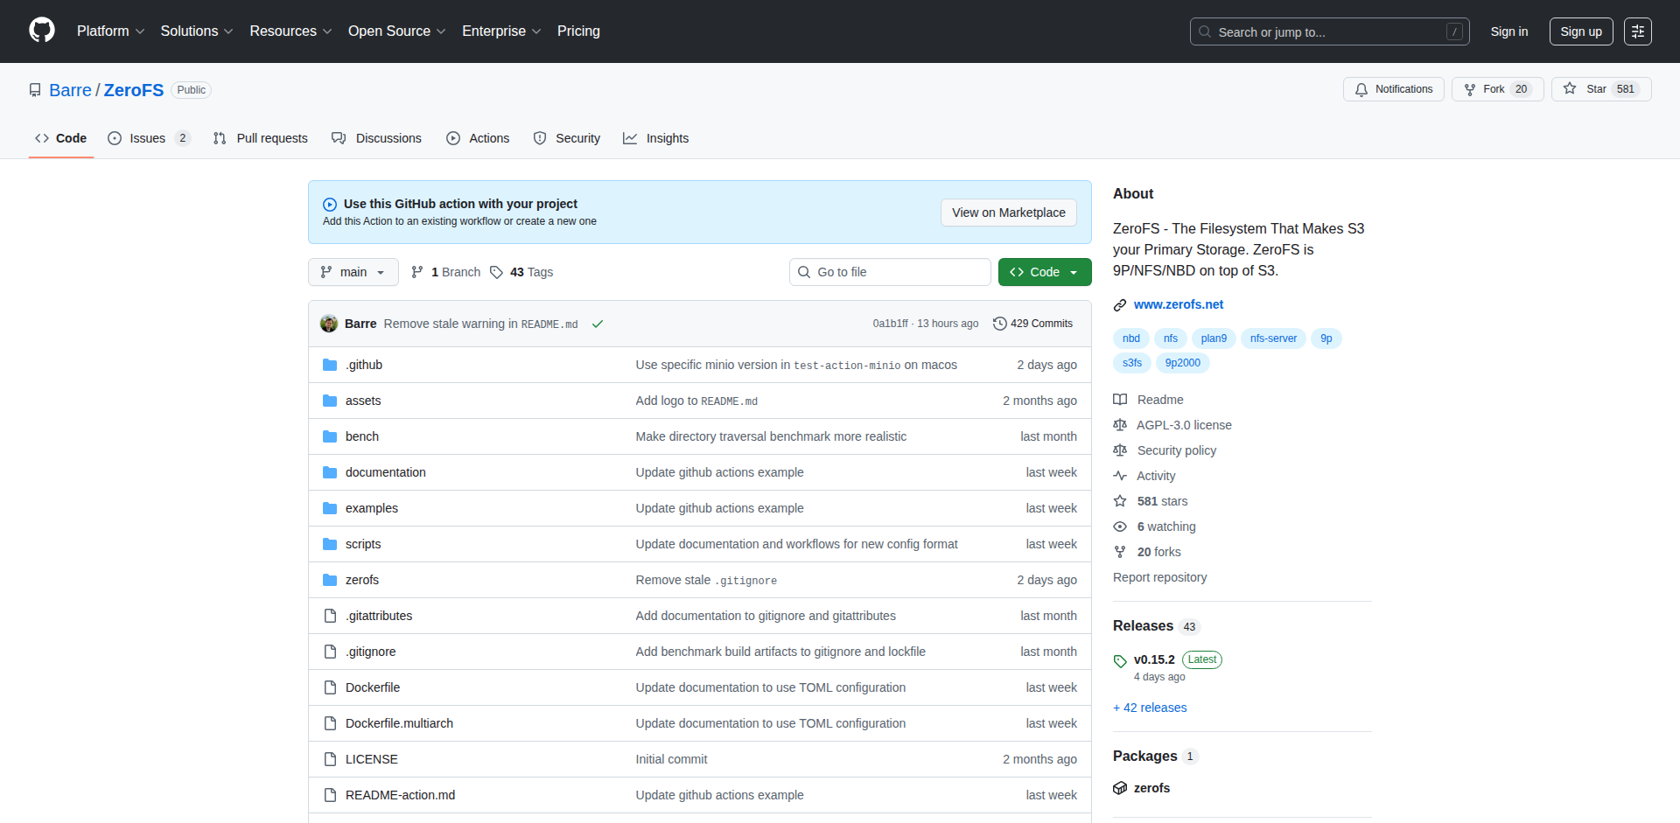The height and width of the screenshot is (823, 1680).
Task: Click the v0.15.2 release tag
Action: click(1154, 659)
